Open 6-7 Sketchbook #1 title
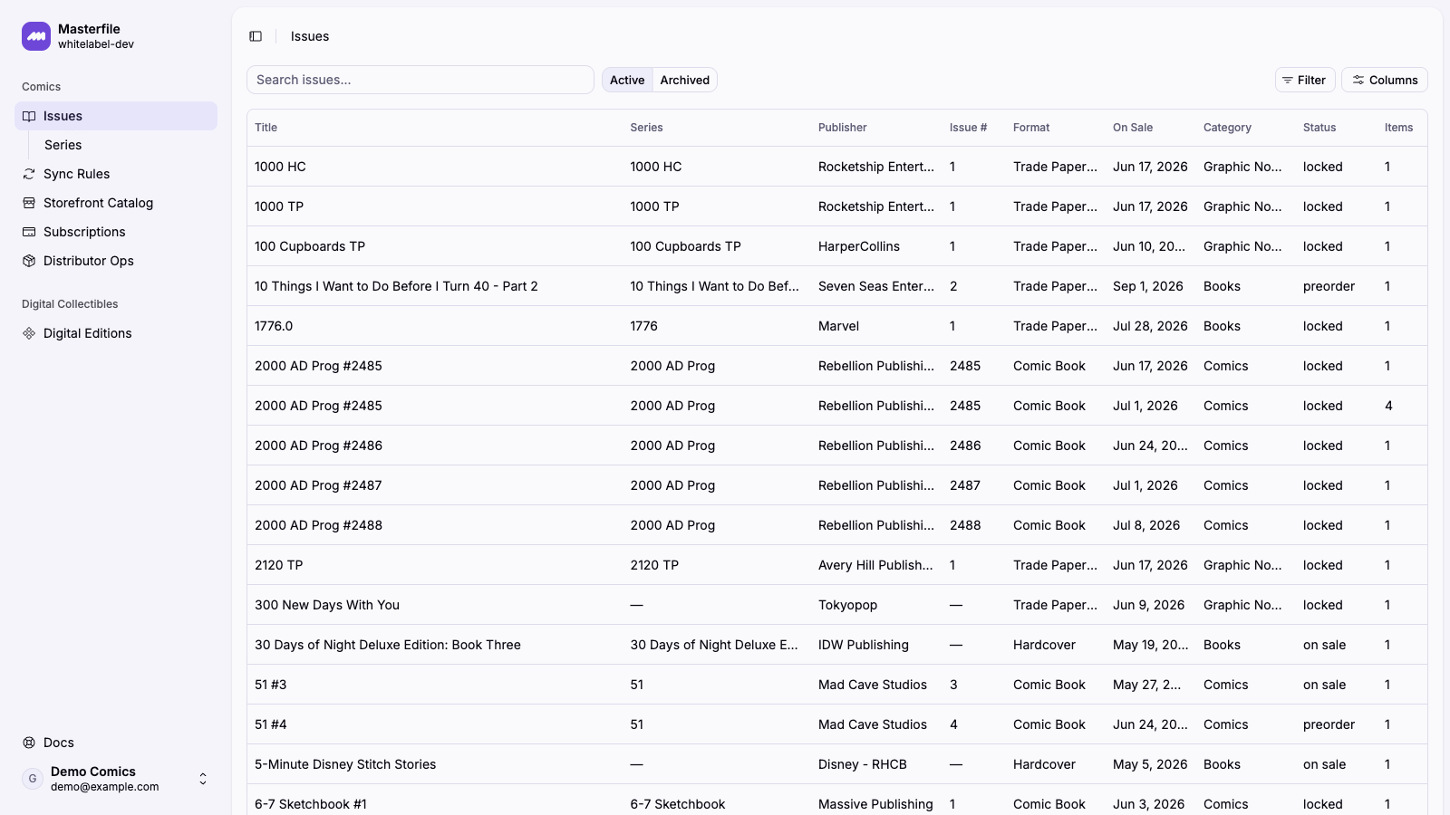1450x815 pixels. (x=311, y=804)
